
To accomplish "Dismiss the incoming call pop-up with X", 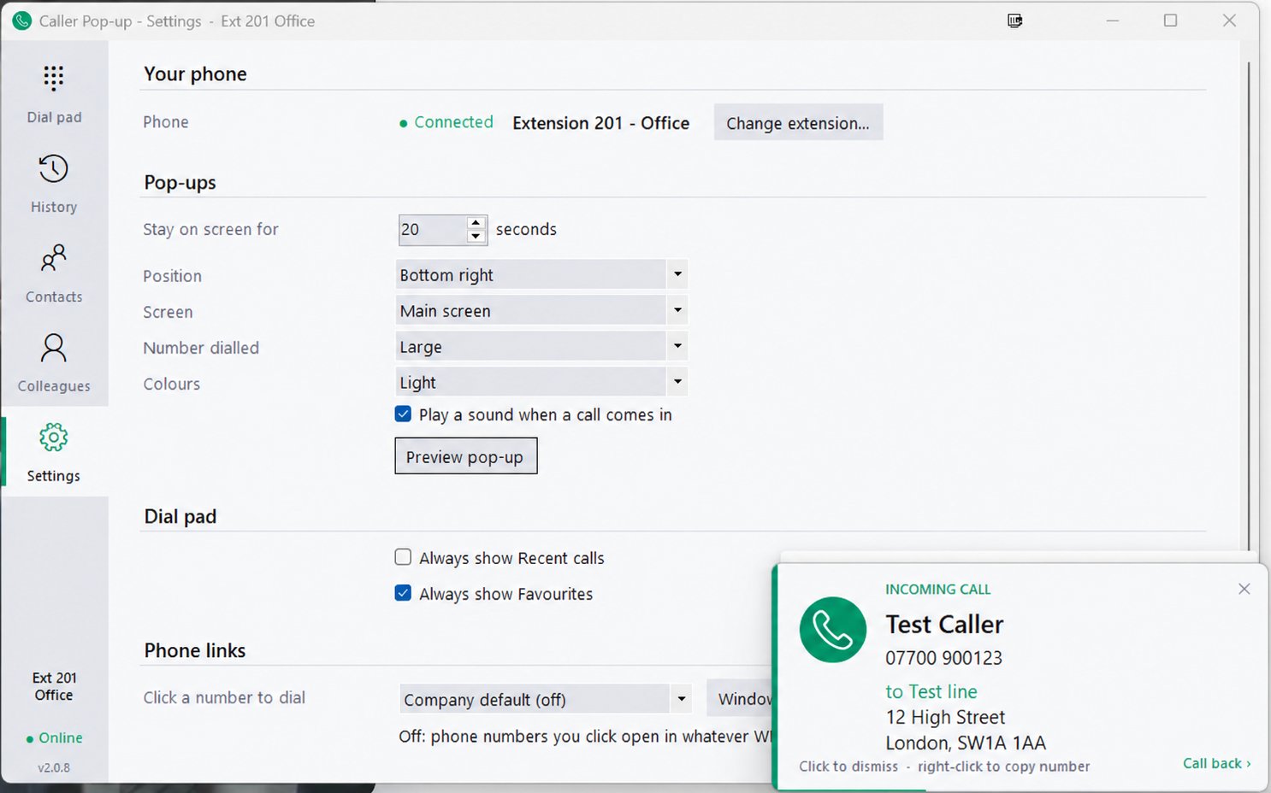I will coord(1244,589).
